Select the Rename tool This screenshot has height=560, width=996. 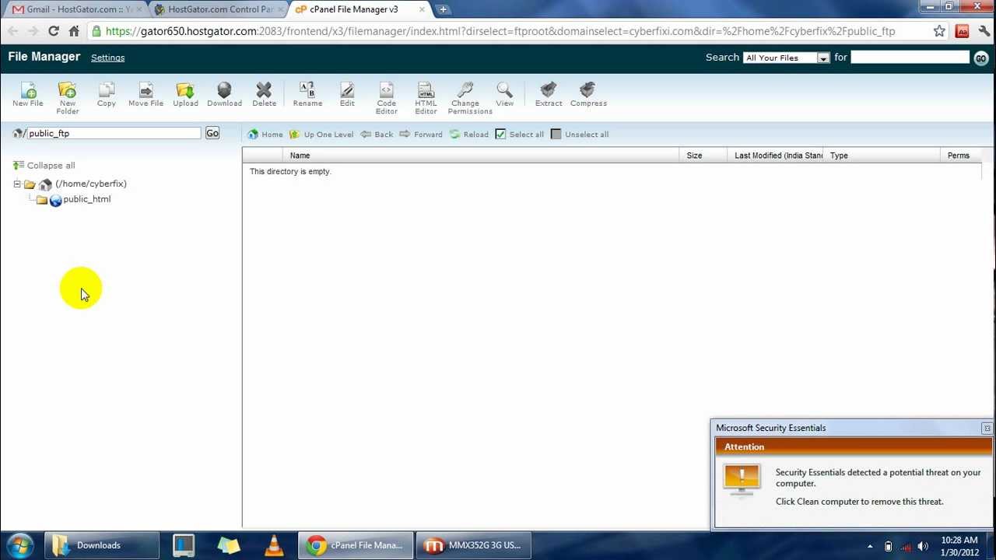(x=307, y=95)
